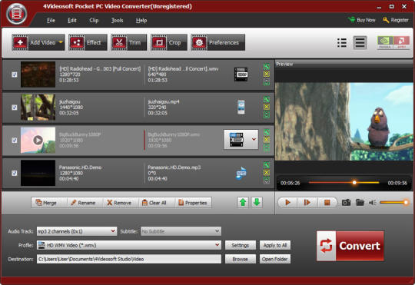Image resolution: width=415 pixels, height=285 pixels.
Task: Uncheck the jiuzhaigou video checkbox
Action: tap(15, 108)
